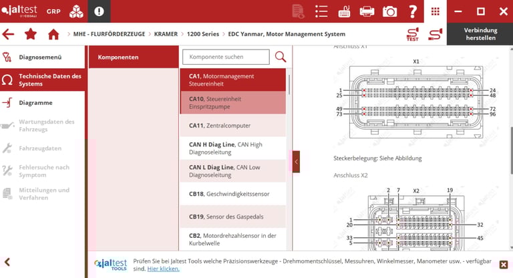Collapse the left sidebar chevron
Viewport: 513px width, 278px height.
point(7,262)
